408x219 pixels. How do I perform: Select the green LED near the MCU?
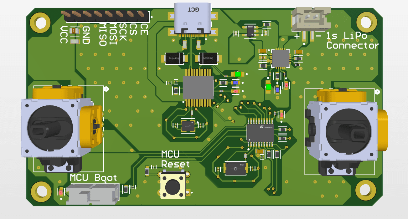[x=237, y=74]
